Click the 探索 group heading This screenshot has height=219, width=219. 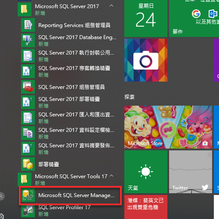130,97
